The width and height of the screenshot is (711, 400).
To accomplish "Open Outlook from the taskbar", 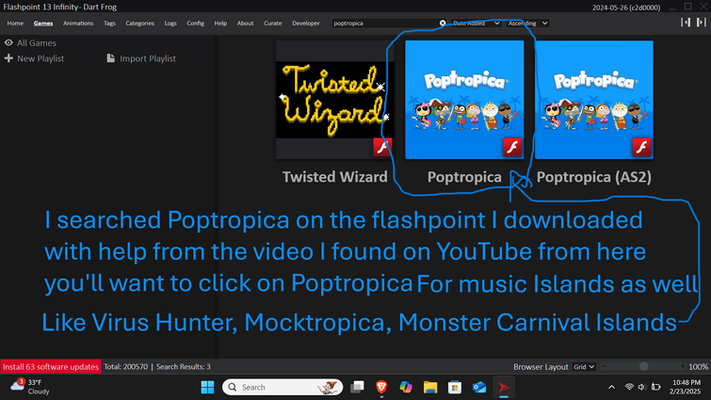I will [x=479, y=388].
